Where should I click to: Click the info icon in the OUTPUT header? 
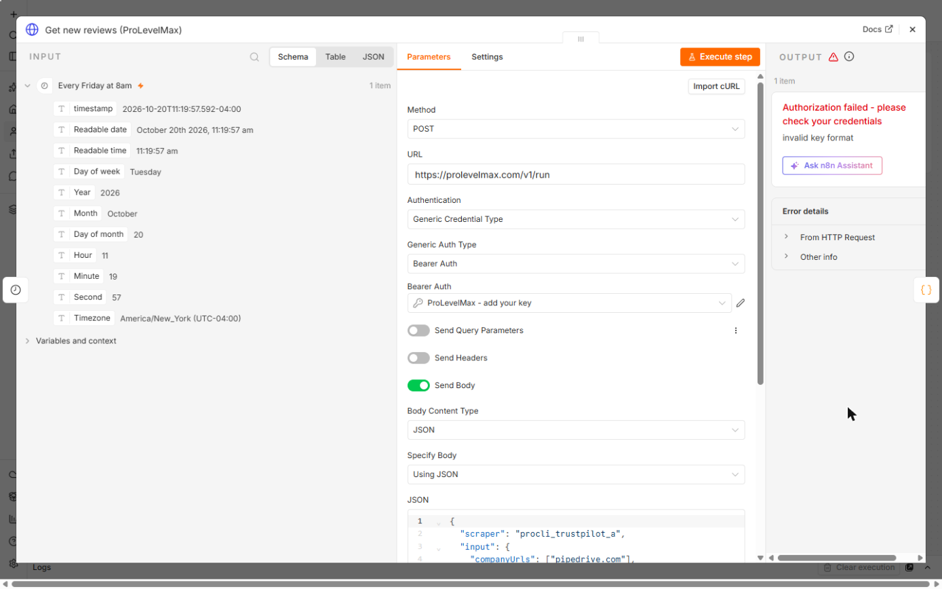pyautogui.click(x=849, y=57)
